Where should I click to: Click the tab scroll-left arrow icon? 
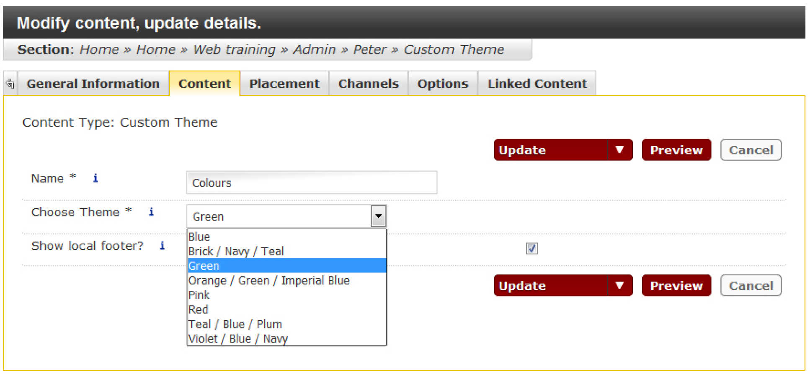(x=10, y=84)
